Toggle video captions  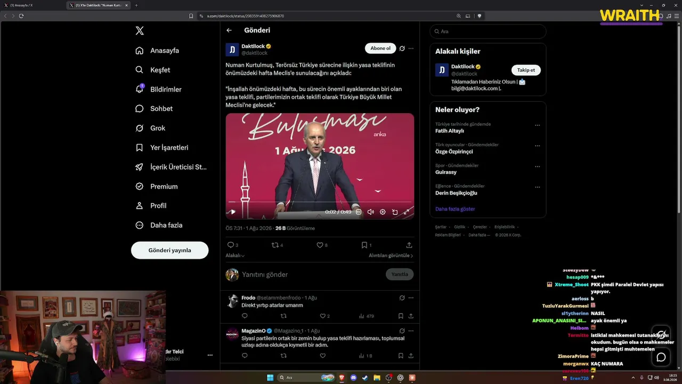coord(359,212)
